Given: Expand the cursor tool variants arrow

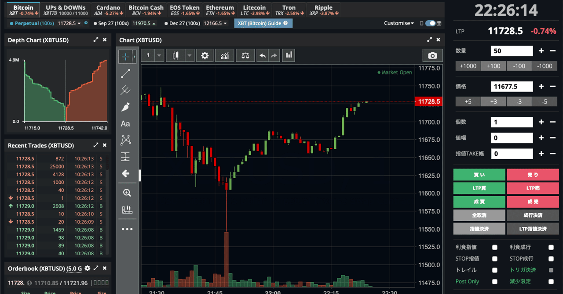Looking at the screenshot, I should point(135,57).
